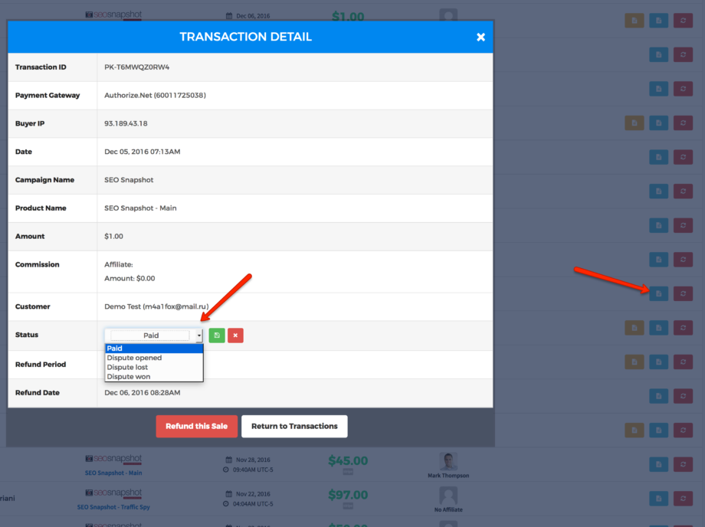Click the clock icon beside 04:04AM UTC-5
705x527 pixels.
click(226, 504)
